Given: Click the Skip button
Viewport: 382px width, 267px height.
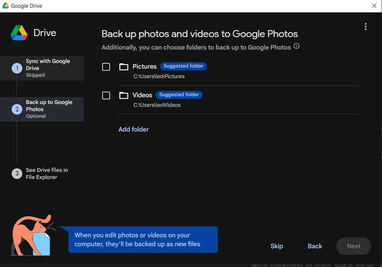Looking at the screenshot, I should pyautogui.click(x=277, y=246).
